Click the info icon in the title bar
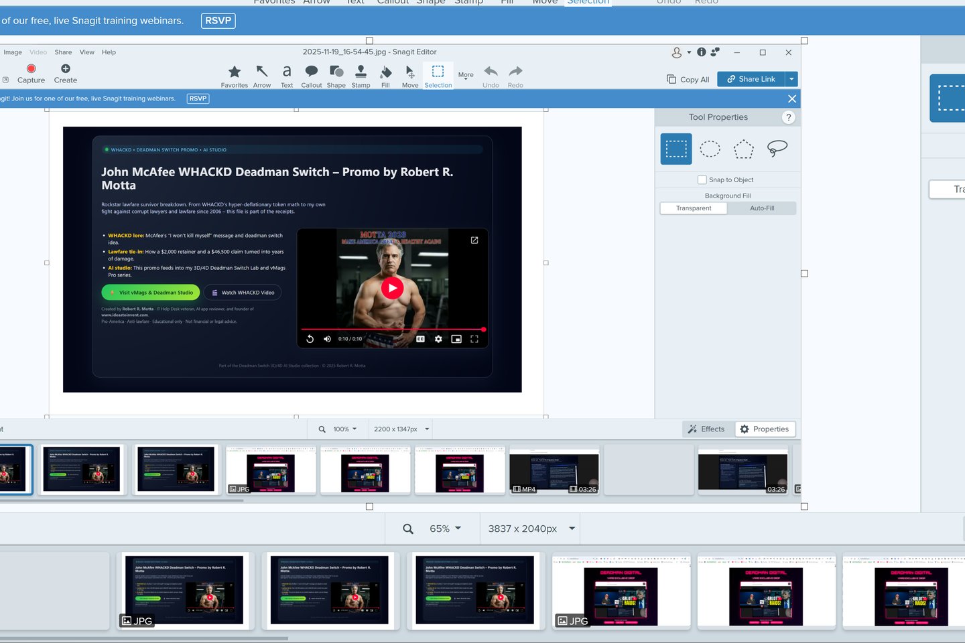This screenshot has height=643, width=965. pos(702,52)
